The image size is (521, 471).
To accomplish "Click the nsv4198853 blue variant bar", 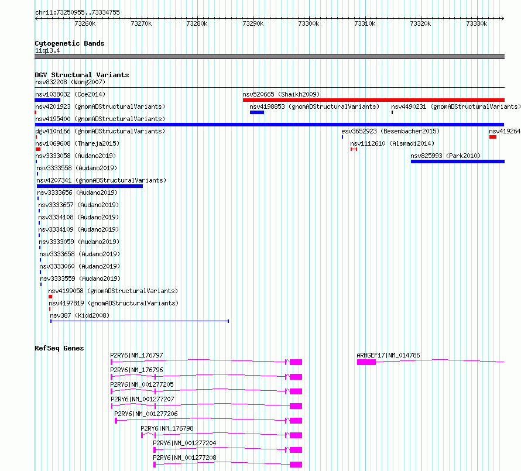I will [x=257, y=112].
